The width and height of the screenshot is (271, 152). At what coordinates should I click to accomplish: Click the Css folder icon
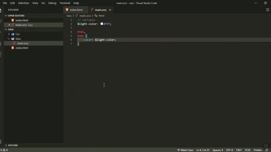click(x=13, y=34)
